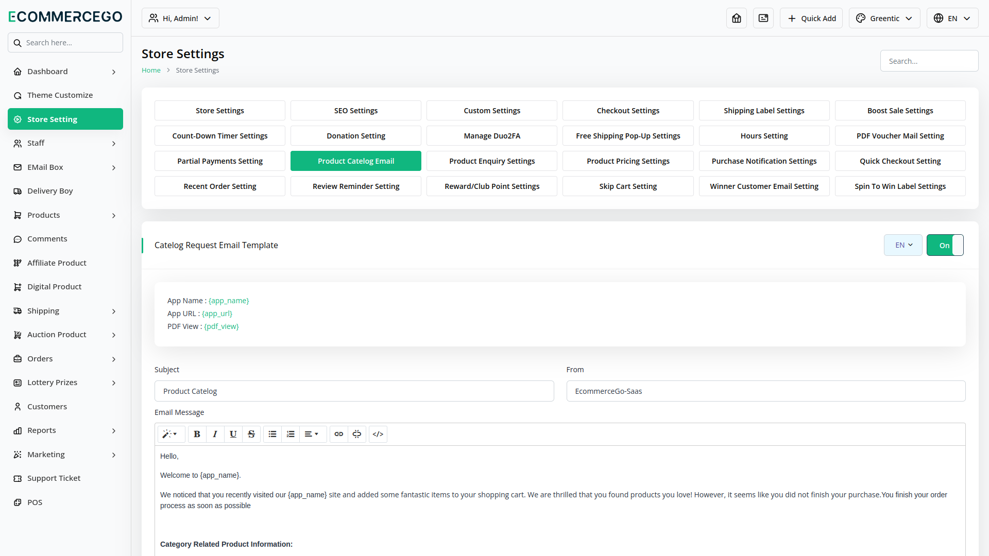
Task: Insert an ordered numbered list
Action: click(291, 434)
